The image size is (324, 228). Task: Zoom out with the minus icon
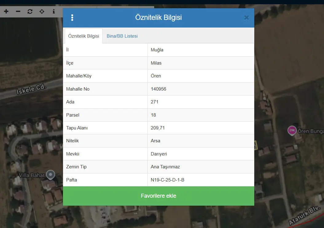tap(18, 11)
